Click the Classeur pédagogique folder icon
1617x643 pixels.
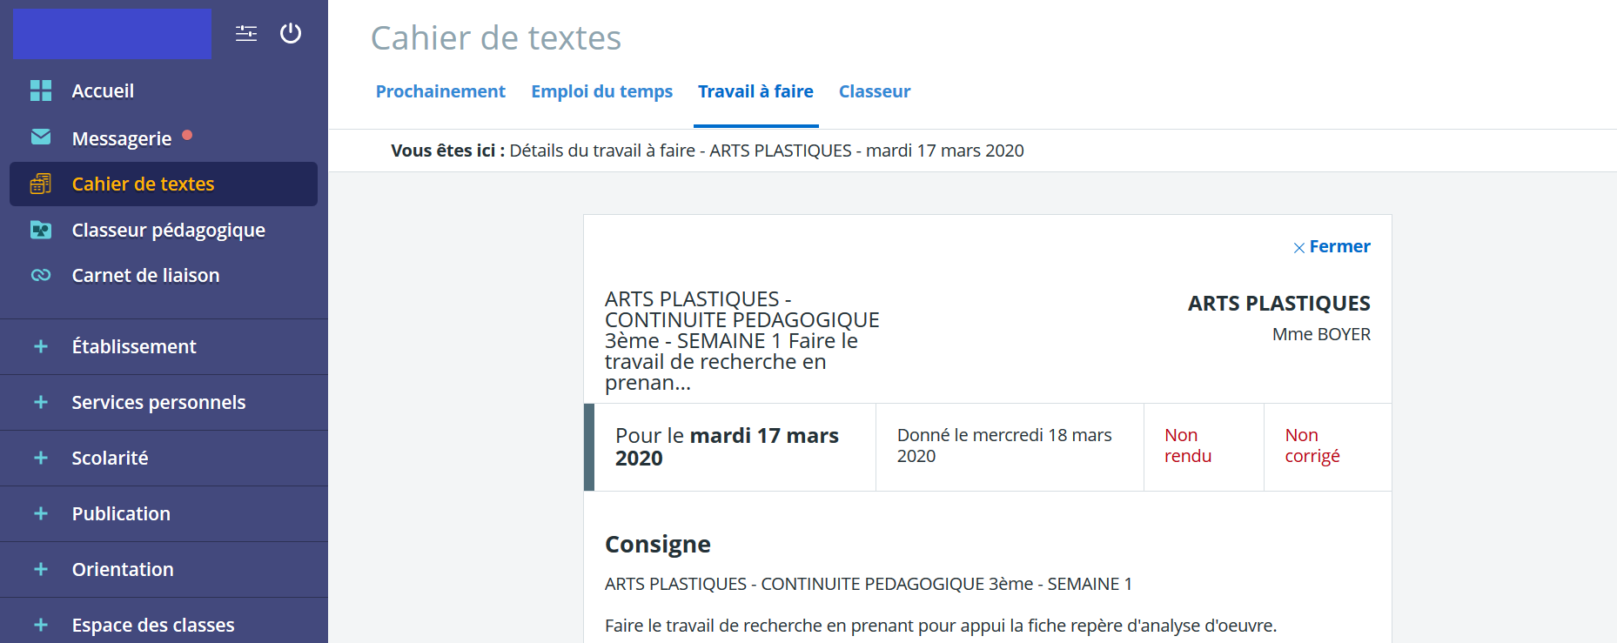point(41,230)
